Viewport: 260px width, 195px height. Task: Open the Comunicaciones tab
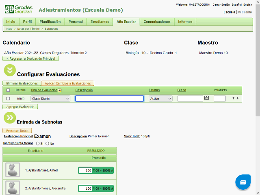[x=157, y=22]
